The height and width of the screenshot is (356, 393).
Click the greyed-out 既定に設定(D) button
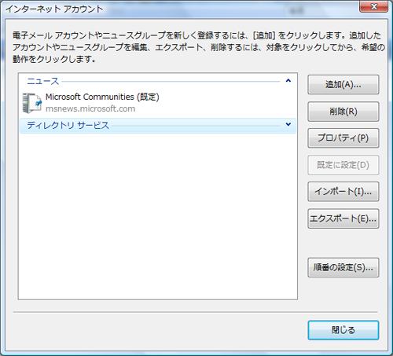tap(343, 165)
